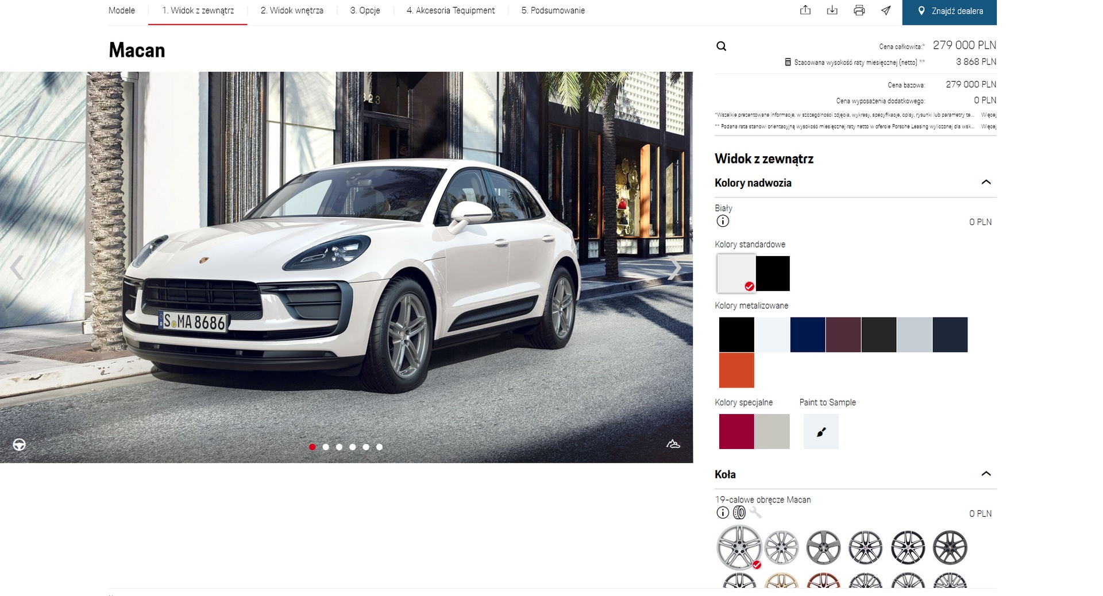The height and width of the screenshot is (596, 1103).
Task: Select metallic dark blue swatch
Action: (x=808, y=335)
